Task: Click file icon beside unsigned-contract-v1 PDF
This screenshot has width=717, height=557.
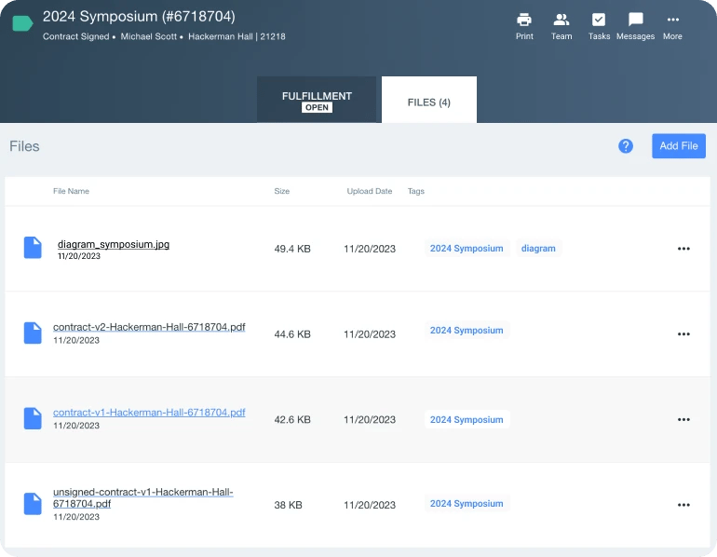Action: [33, 504]
